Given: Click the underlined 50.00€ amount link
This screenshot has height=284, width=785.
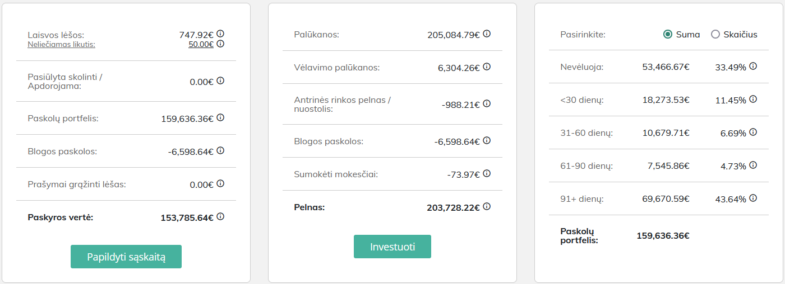Looking at the screenshot, I should coord(201,44).
